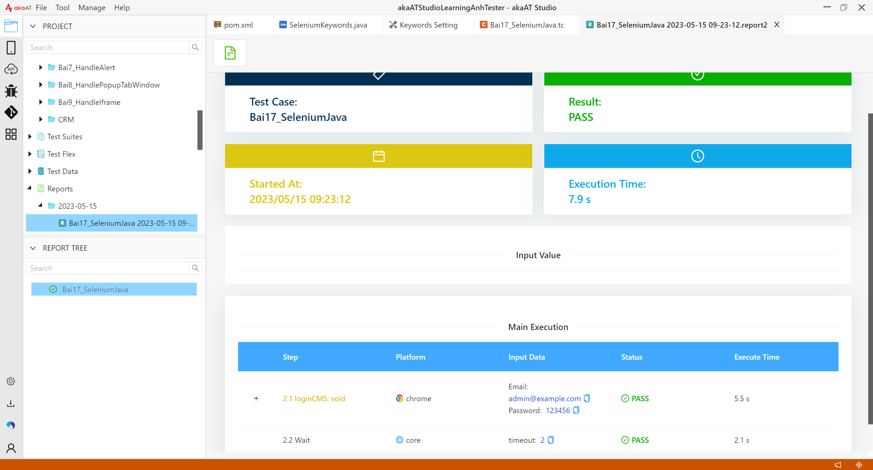Switch to the SeleniumKeywords.java tab
873x470 pixels.
click(328, 25)
